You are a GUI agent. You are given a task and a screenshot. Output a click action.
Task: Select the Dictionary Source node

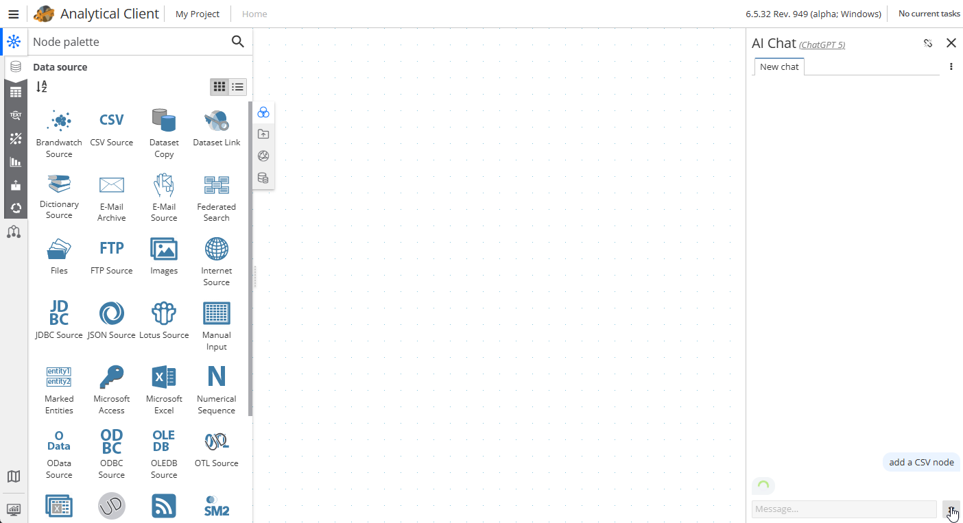pos(59,197)
